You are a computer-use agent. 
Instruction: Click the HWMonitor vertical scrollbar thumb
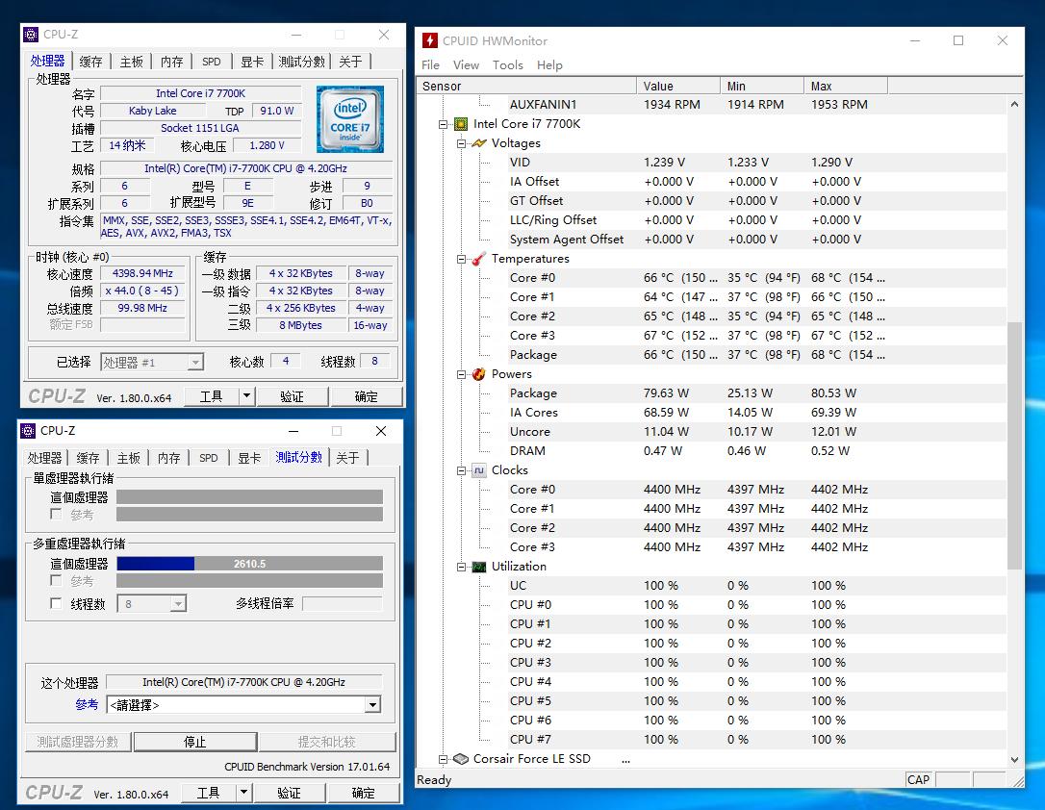click(x=1013, y=444)
